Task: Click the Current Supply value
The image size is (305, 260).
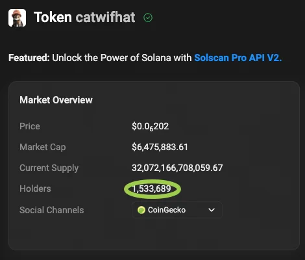Action: tap(177, 168)
